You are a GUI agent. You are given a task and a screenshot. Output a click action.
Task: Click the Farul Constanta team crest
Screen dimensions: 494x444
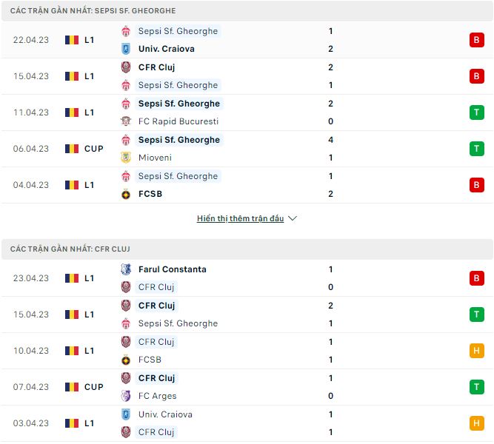[126, 269]
